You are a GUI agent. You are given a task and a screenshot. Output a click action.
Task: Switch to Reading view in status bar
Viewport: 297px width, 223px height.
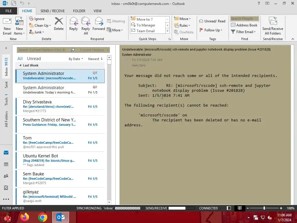pyautogui.click(x=240, y=208)
